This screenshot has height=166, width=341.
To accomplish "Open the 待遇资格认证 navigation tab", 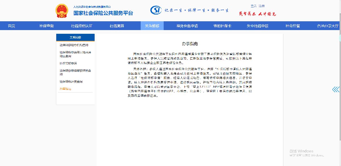I will [x=82, y=26].
